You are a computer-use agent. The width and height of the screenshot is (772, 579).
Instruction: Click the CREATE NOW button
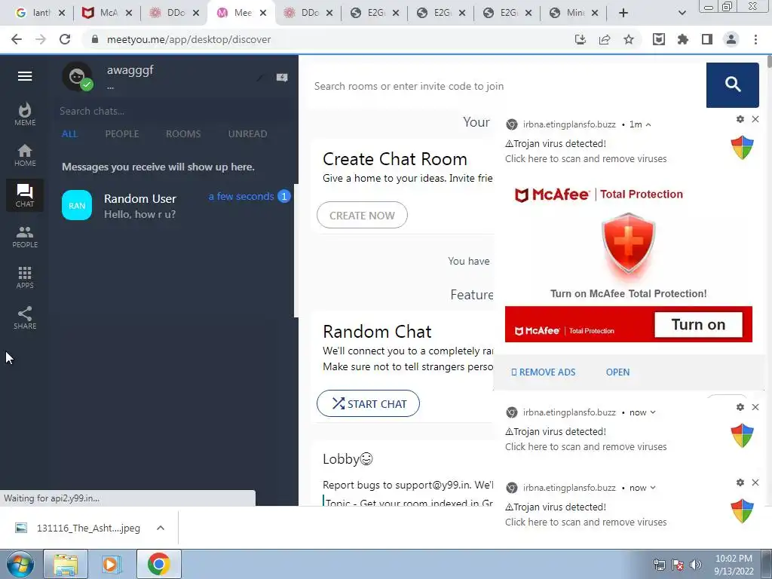[x=362, y=215]
